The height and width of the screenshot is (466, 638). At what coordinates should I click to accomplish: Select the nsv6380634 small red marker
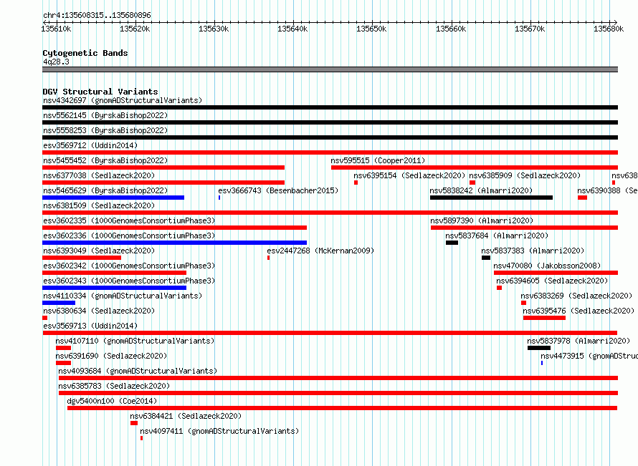point(44,318)
